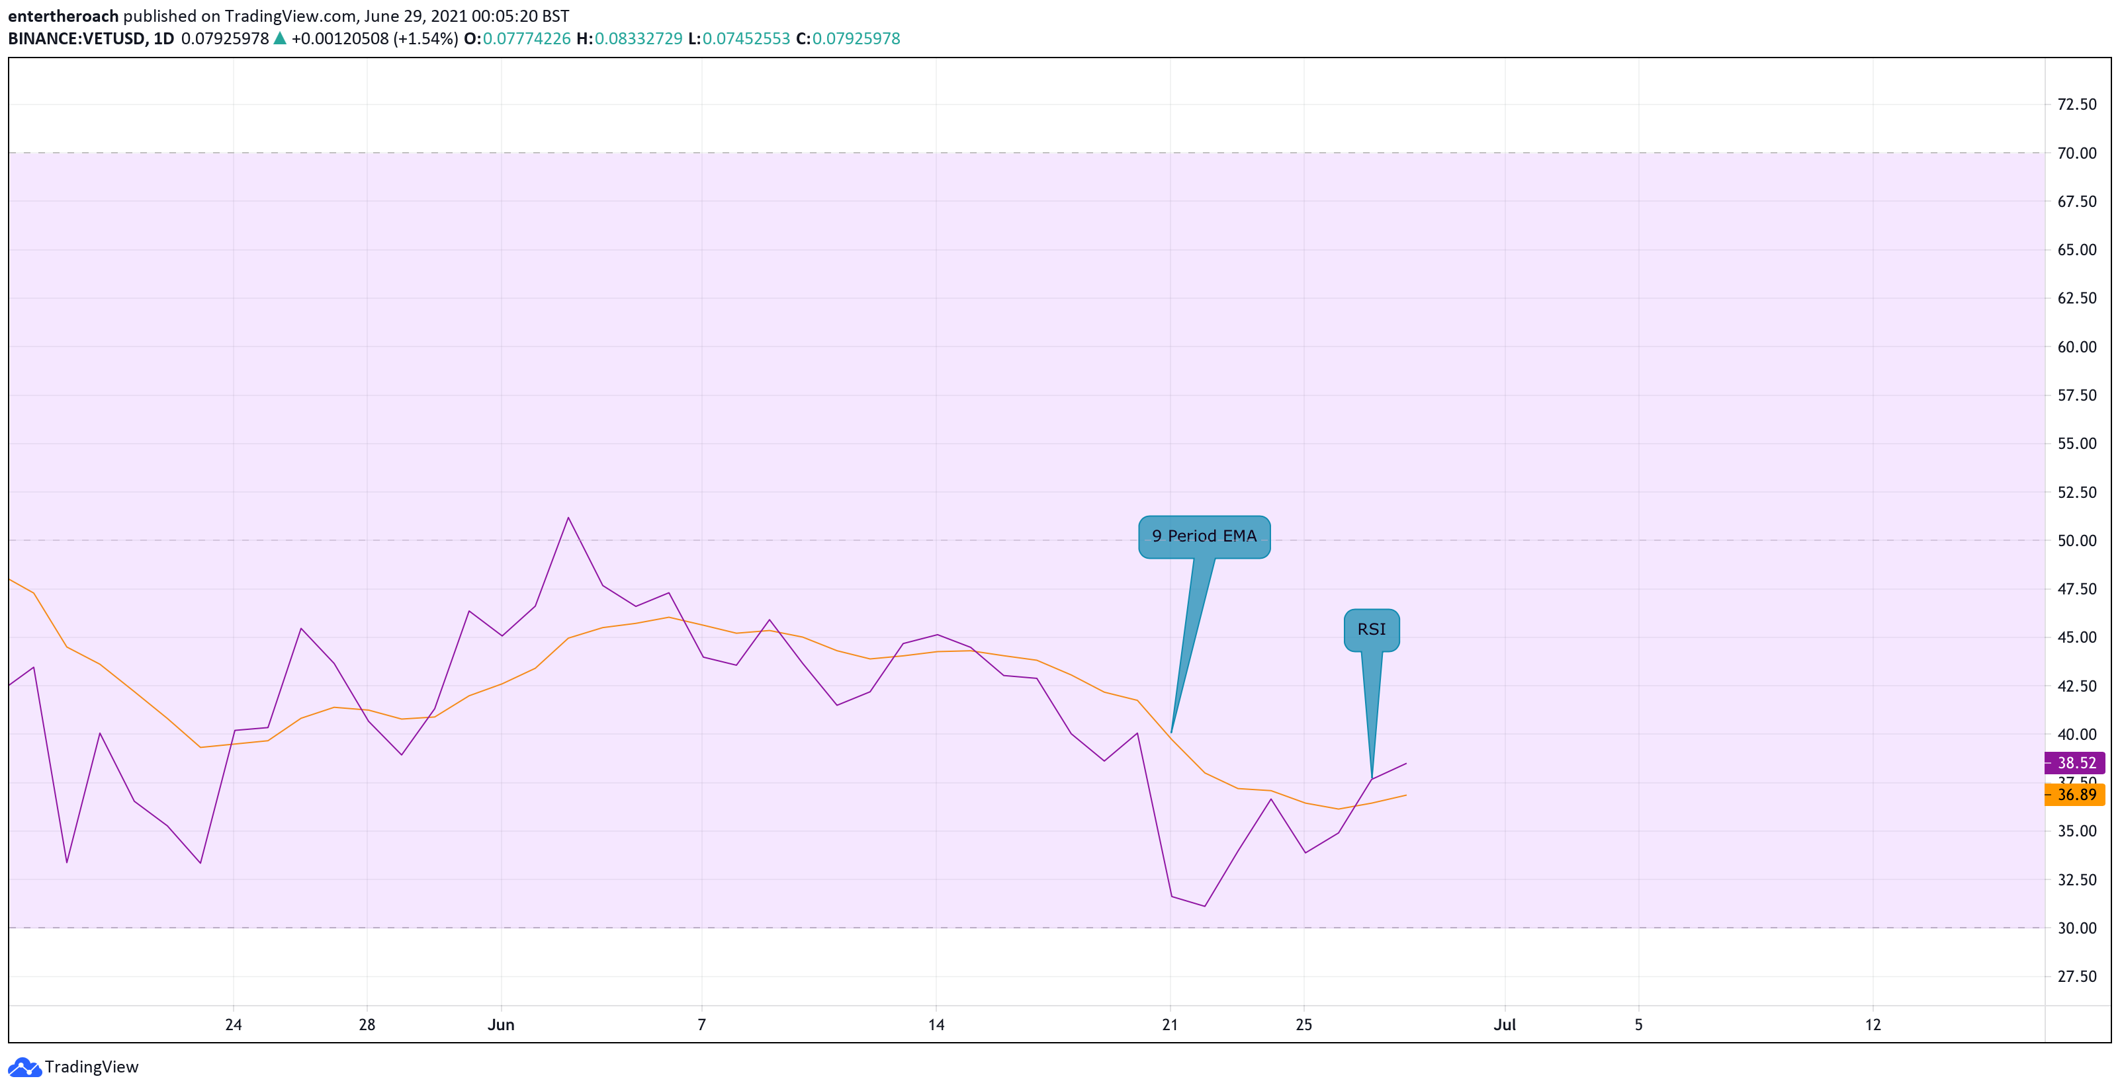
Task: Click the BINANCE:VETUSD, 1D symbol text
Action: pos(91,38)
